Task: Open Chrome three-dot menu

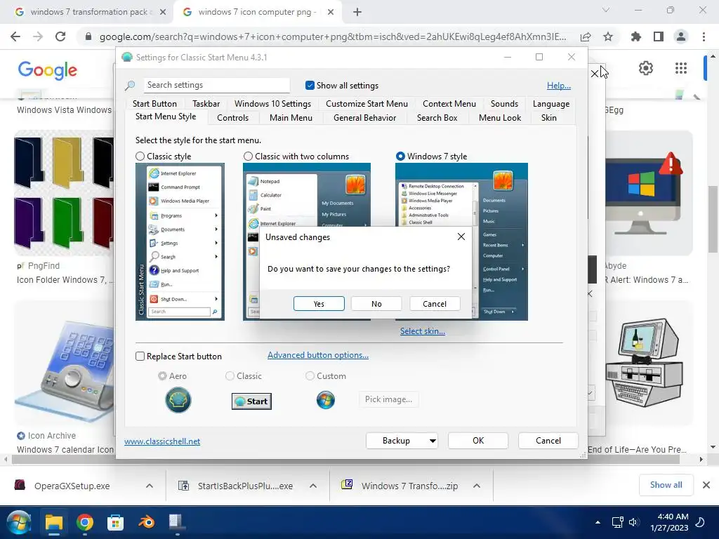Action: (704, 36)
